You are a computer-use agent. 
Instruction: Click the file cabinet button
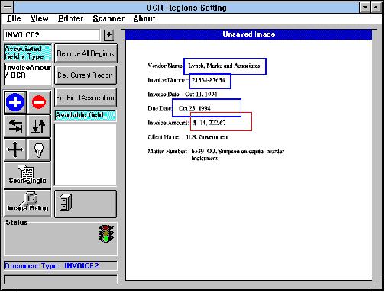tap(86, 204)
